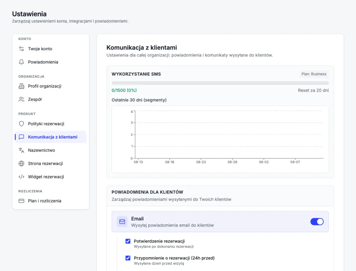This screenshot has width=356, height=271.
Task: Click the POWIADOMIENIA DLA KLIENTÓW heading
Action: click(147, 192)
